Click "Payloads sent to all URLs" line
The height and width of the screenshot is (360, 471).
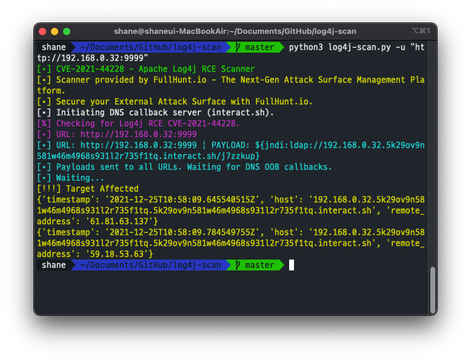184,167
